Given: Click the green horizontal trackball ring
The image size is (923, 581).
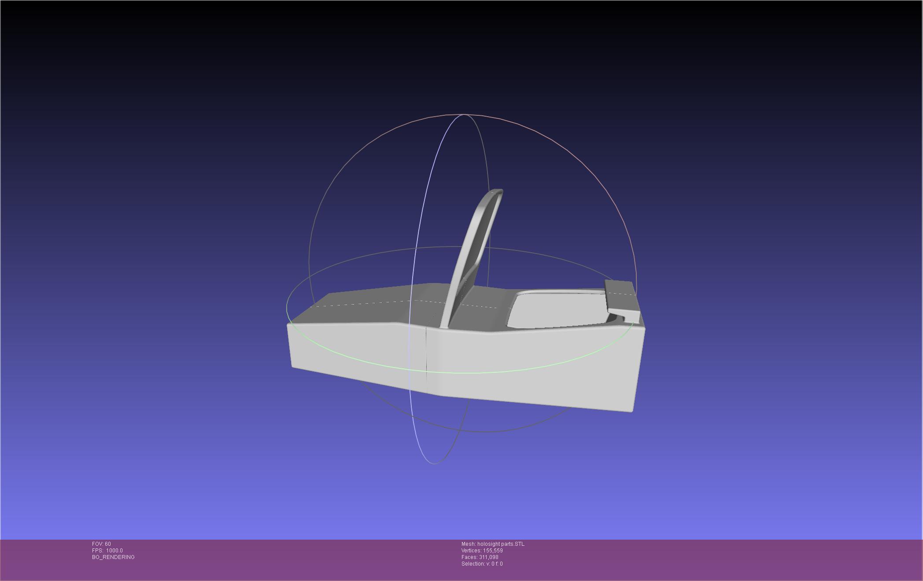Looking at the screenshot, I should coord(462,372).
